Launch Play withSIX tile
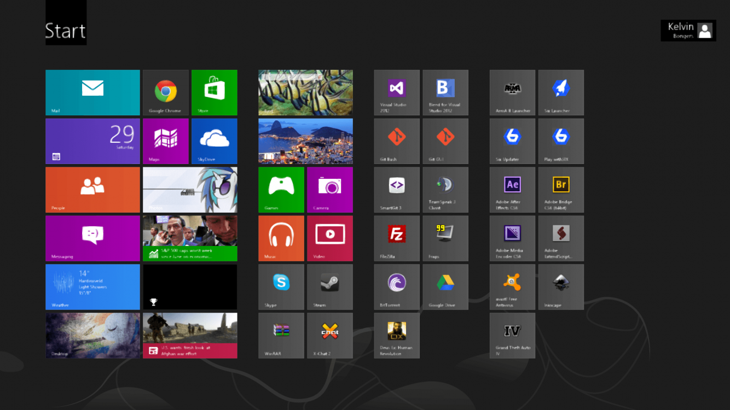This screenshot has width=730, height=410. click(x=561, y=141)
